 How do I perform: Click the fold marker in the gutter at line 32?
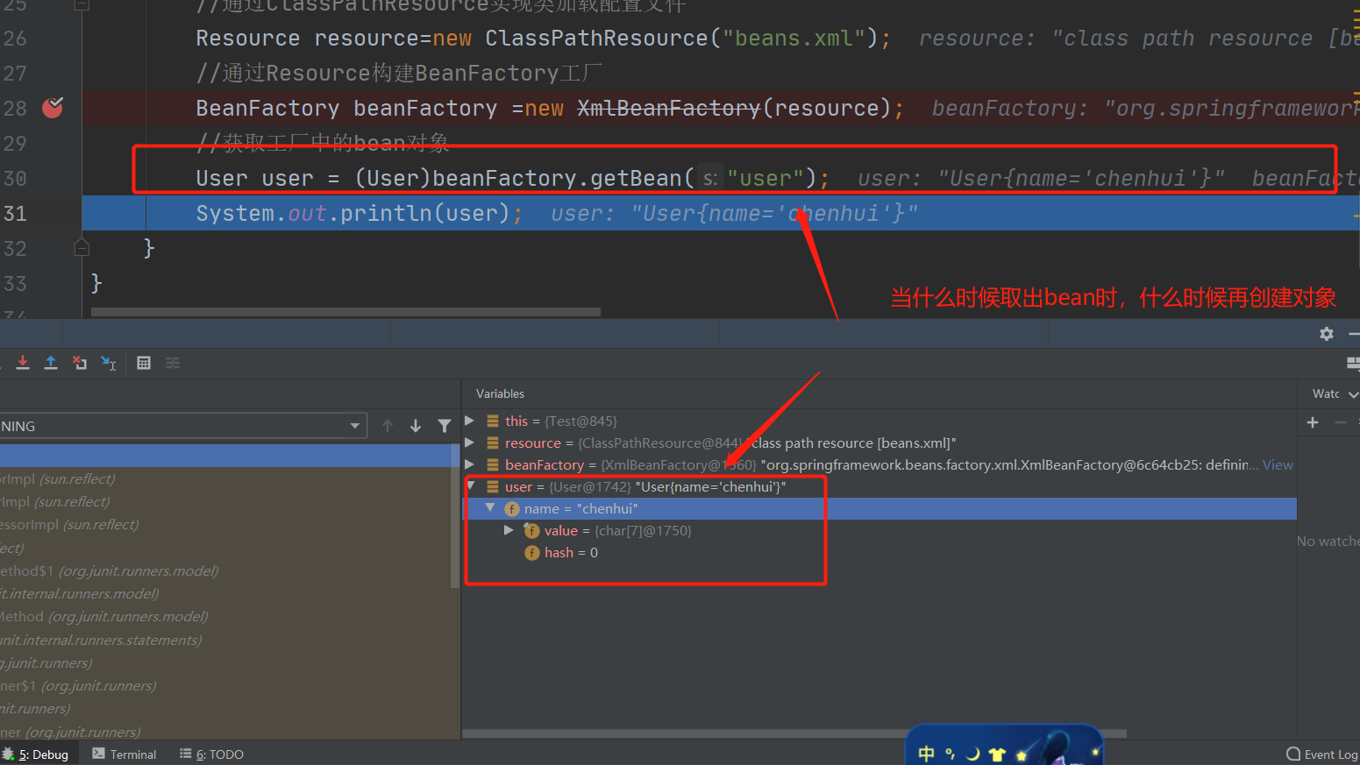(x=82, y=248)
